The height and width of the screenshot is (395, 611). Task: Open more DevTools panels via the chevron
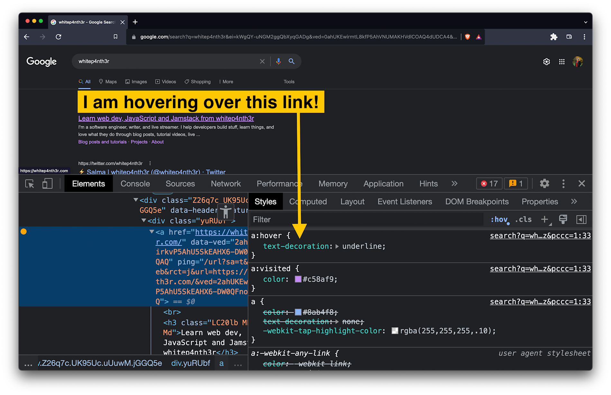pos(454,183)
